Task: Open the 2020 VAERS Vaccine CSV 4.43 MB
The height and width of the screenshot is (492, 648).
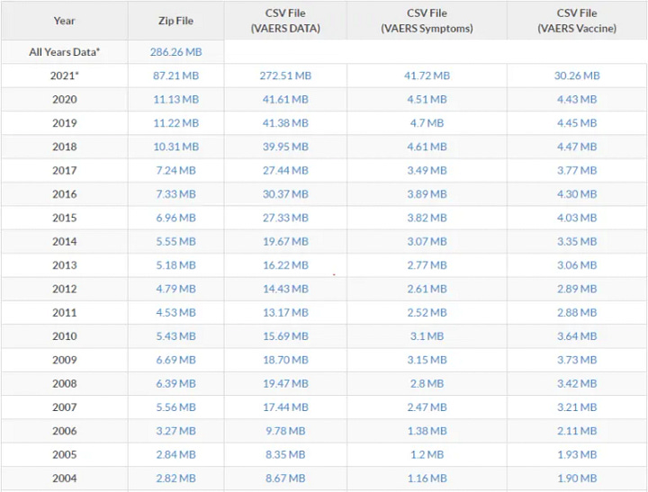Action: (x=577, y=99)
